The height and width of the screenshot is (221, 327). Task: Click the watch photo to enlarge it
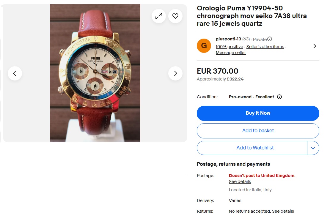click(x=95, y=73)
